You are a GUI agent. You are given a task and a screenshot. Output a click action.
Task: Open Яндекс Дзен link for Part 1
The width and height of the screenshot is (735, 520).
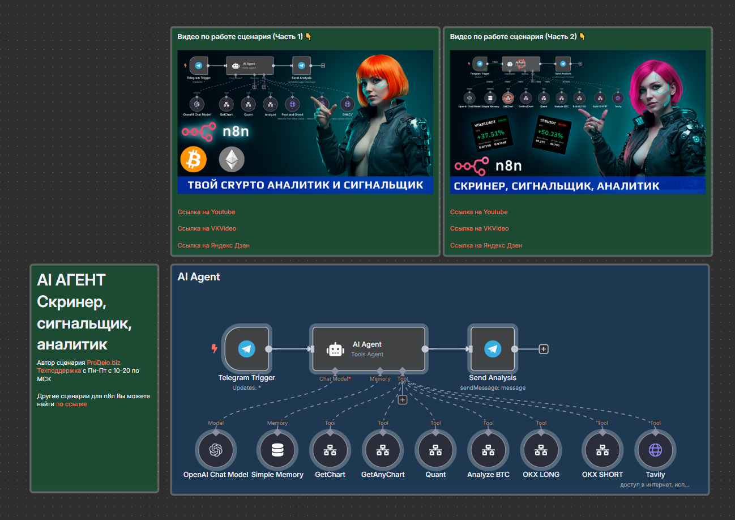pos(213,245)
